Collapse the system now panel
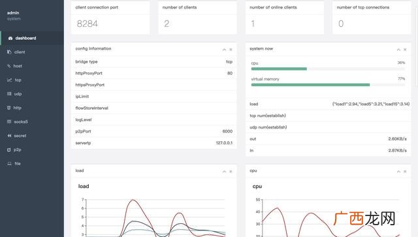This screenshot has height=237, width=418. 398,50
